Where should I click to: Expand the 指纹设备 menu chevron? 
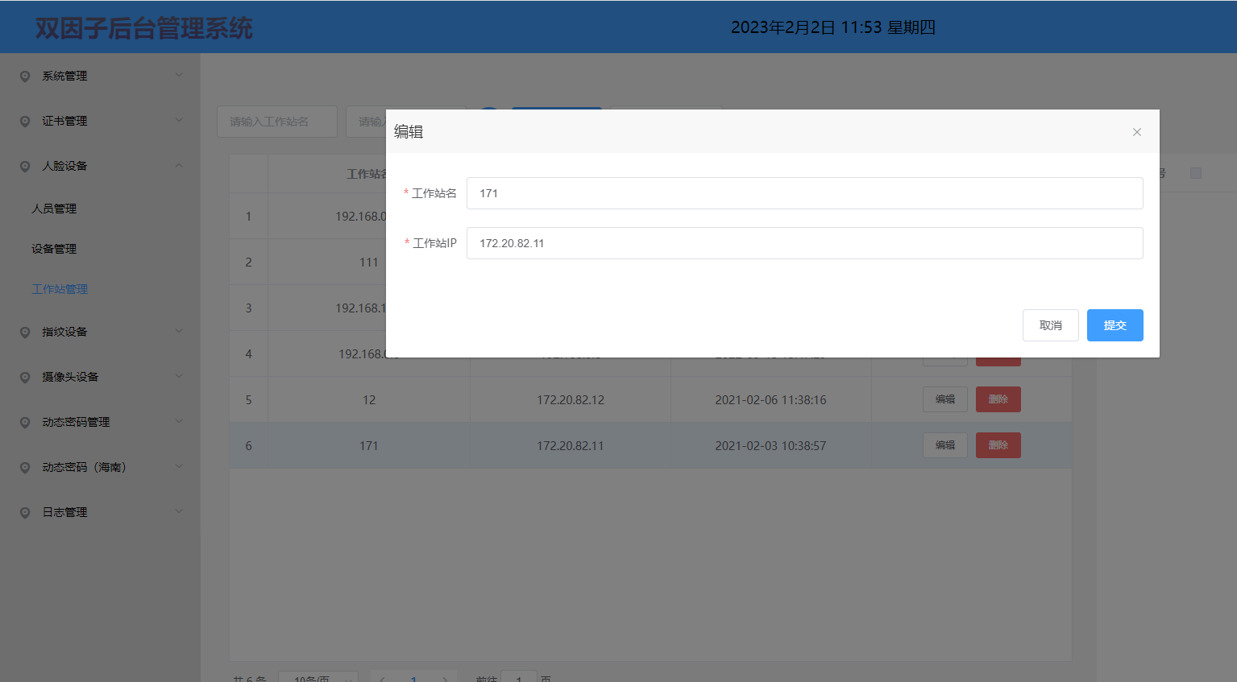click(179, 331)
